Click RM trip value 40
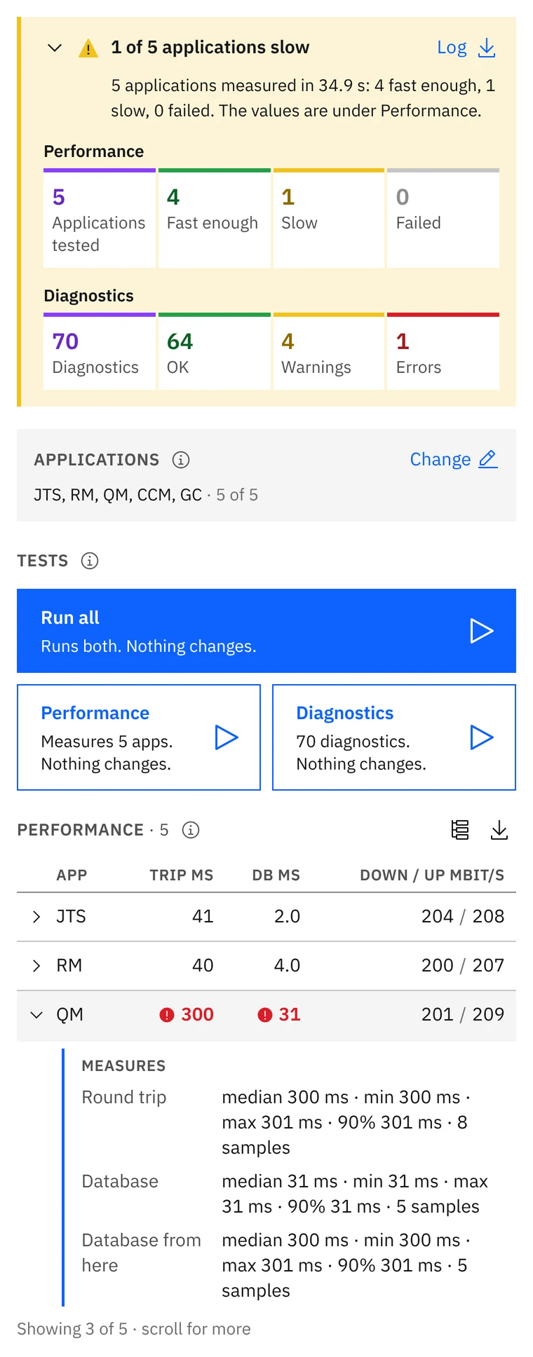 [203, 965]
